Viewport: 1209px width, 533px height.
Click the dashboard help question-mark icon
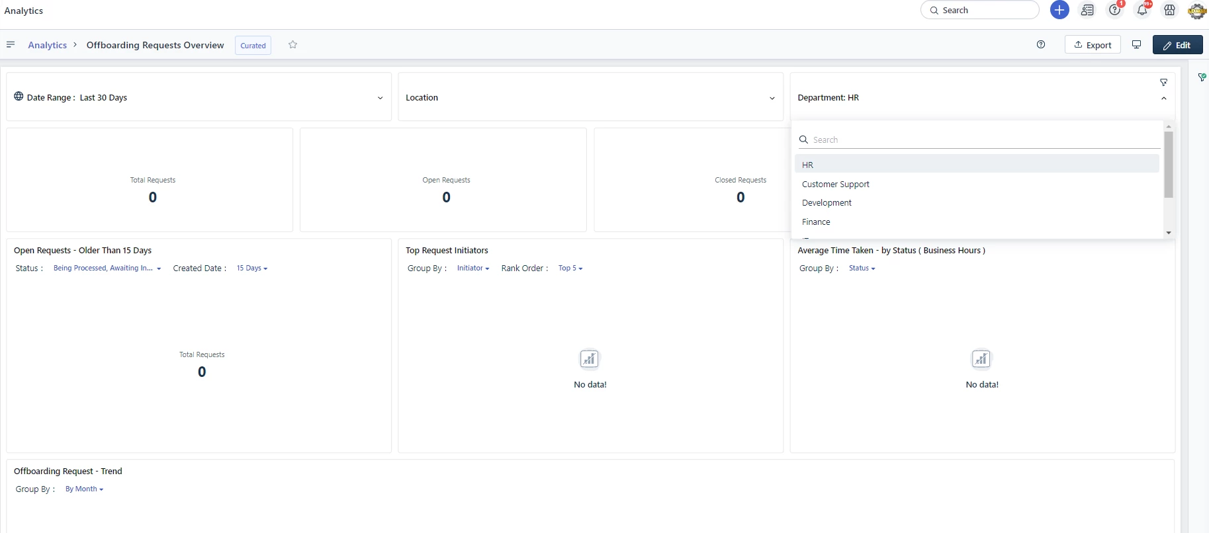[x=1041, y=44]
